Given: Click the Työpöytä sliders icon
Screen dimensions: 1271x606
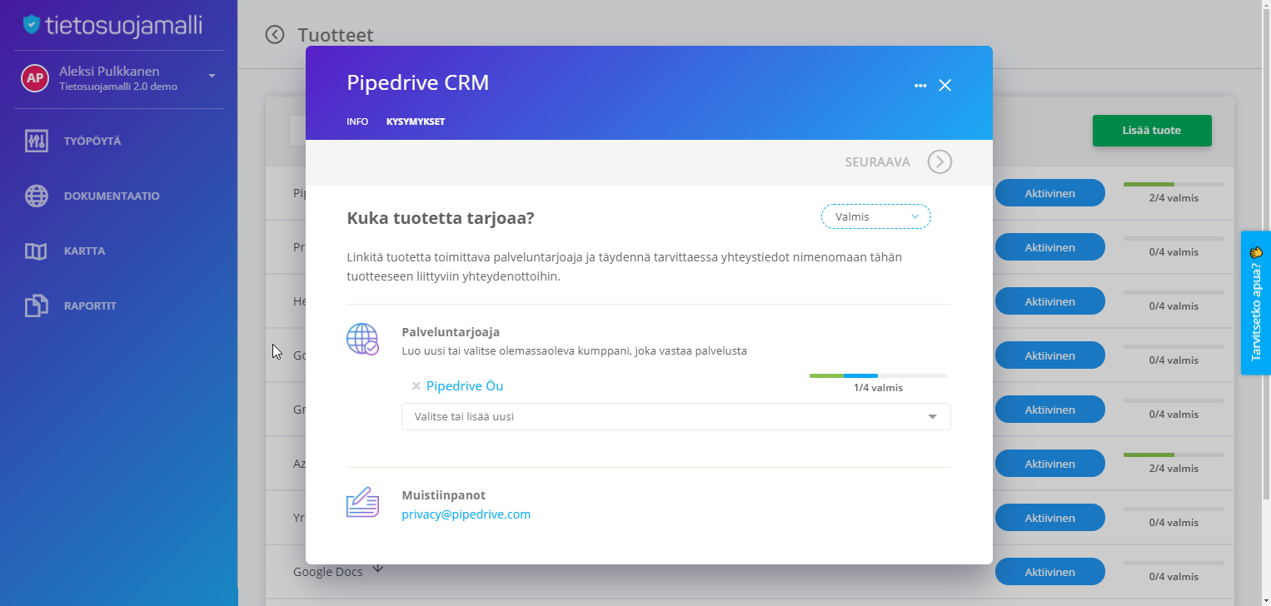Looking at the screenshot, I should coord(36,141).
